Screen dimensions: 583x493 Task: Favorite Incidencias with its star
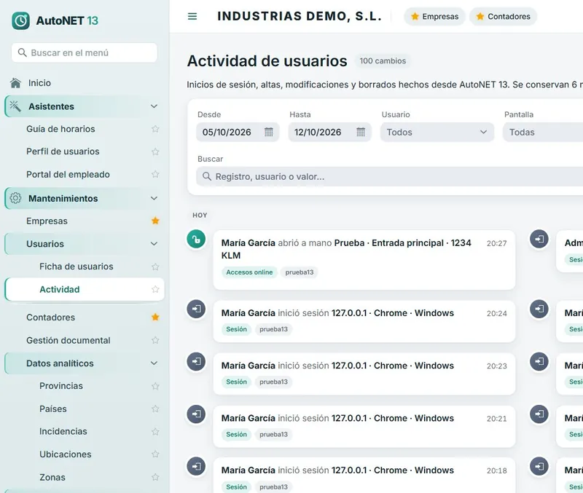tap(155, 431)
